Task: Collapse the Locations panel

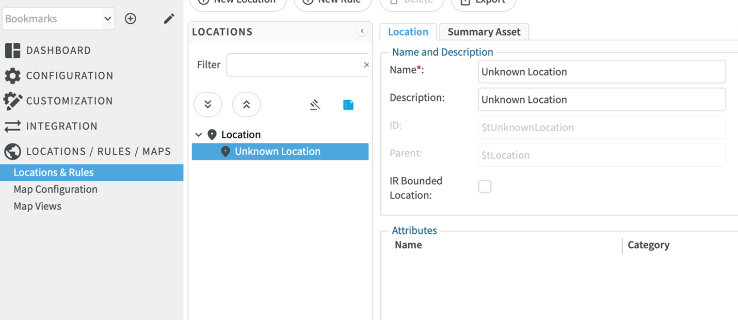Action: pos(362,31)
